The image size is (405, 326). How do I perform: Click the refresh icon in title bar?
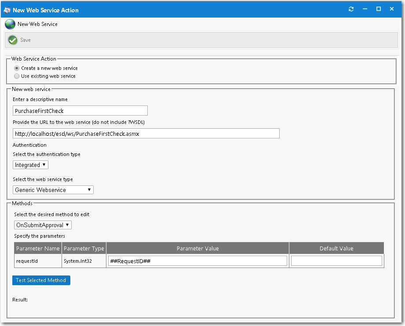(351, 9)
